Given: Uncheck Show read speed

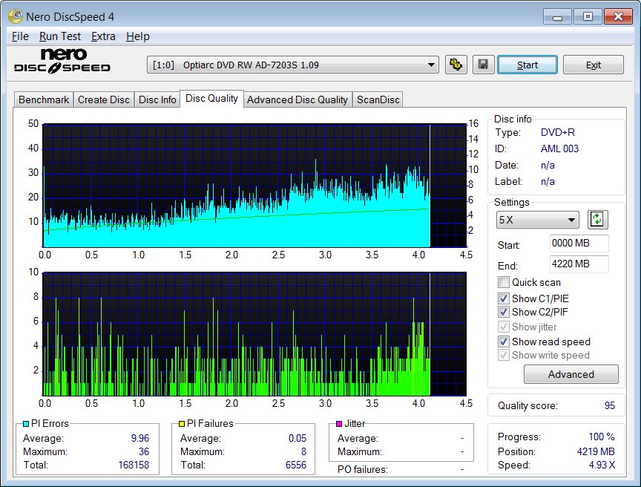Looking at the screenshot, I should (503, 341).
